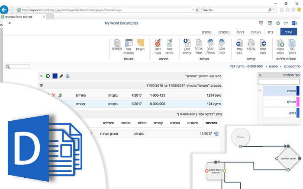Click the העלה נספח (upload attachment) icon

click(280, 43)
